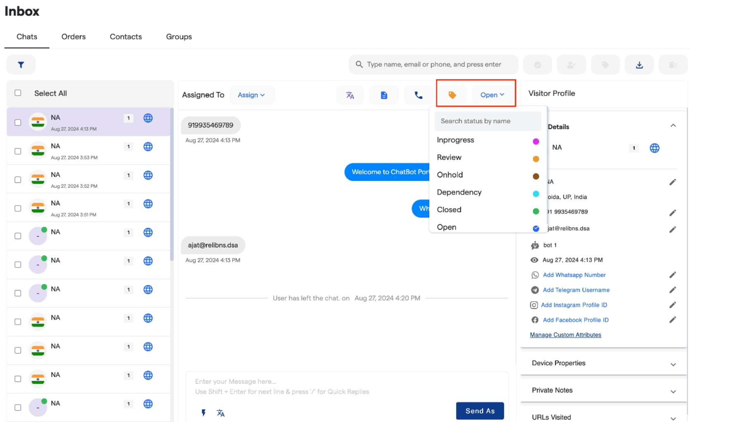Switch to the Contacts tab
The height and width of the screenshot is (422, 747).
pyautogui.click(x=126, y=37)
